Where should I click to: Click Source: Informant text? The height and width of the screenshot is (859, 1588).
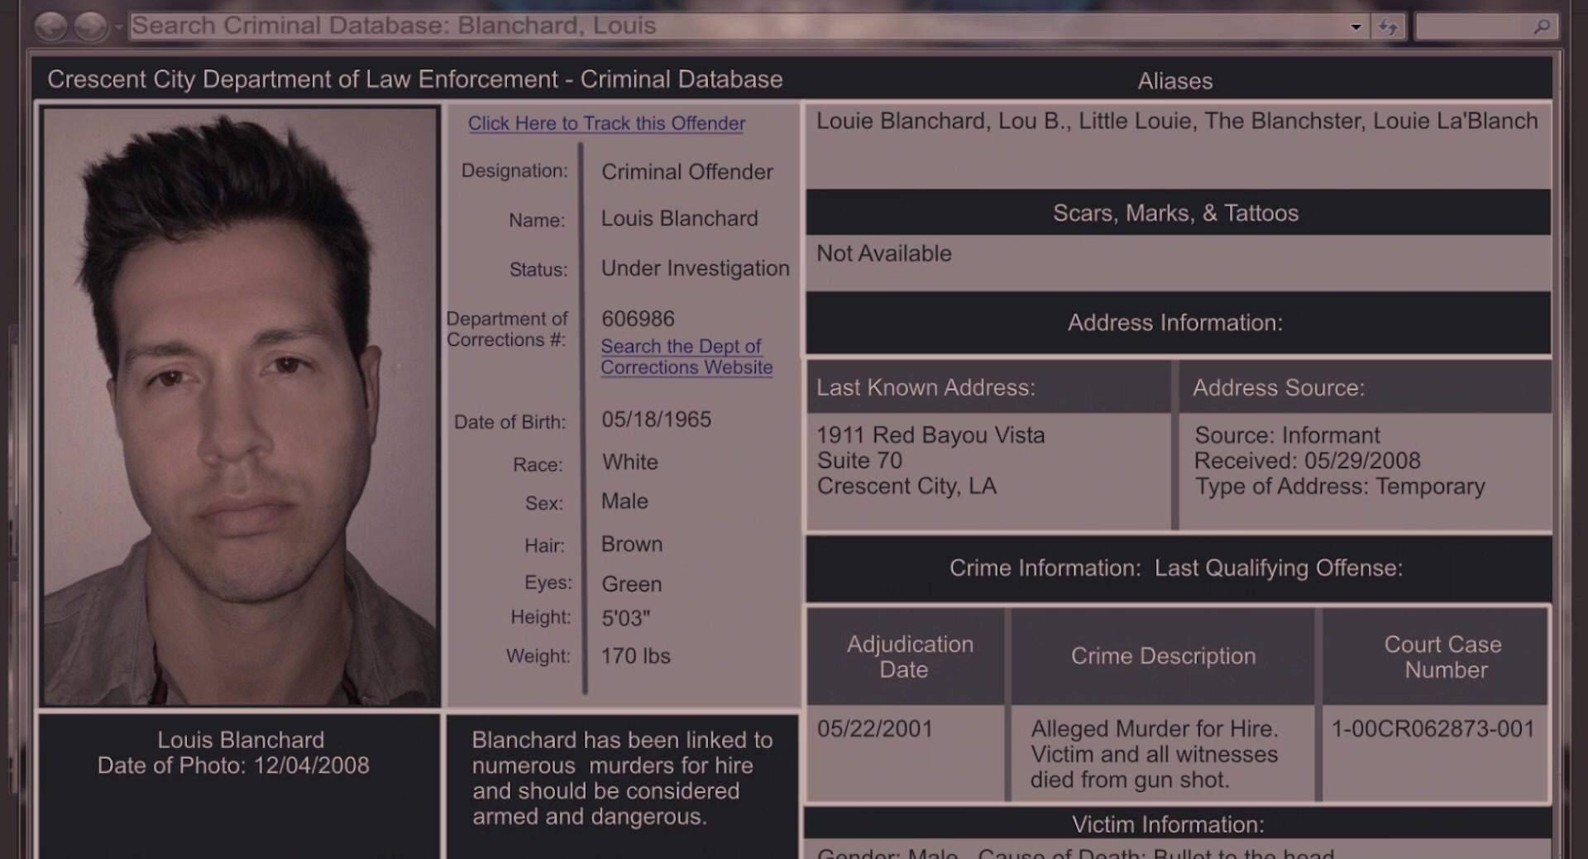(1287, 435)
